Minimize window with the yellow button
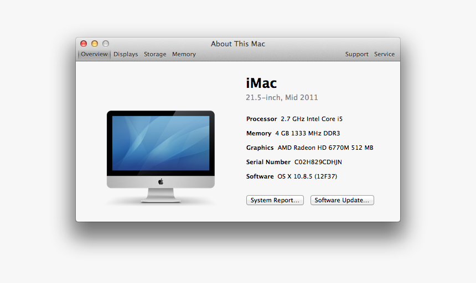This screenshot has width=476, height=283. coord(95,44)
